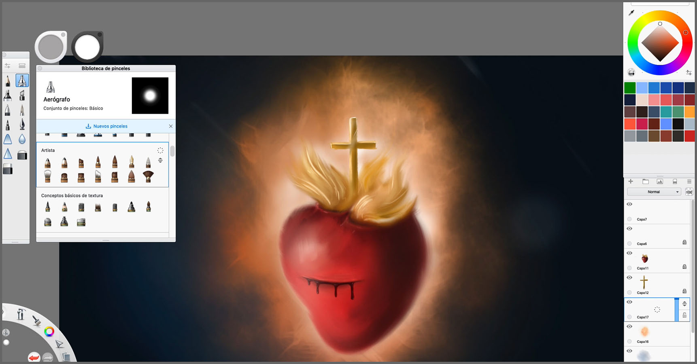697x364 pixels.
Task: Add a new layer with plus icon
Action: pos(631,182)
